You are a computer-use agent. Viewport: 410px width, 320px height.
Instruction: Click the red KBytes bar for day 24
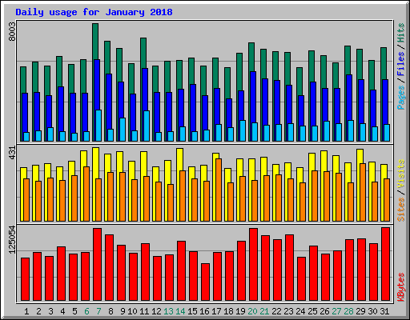coord(301,278)
